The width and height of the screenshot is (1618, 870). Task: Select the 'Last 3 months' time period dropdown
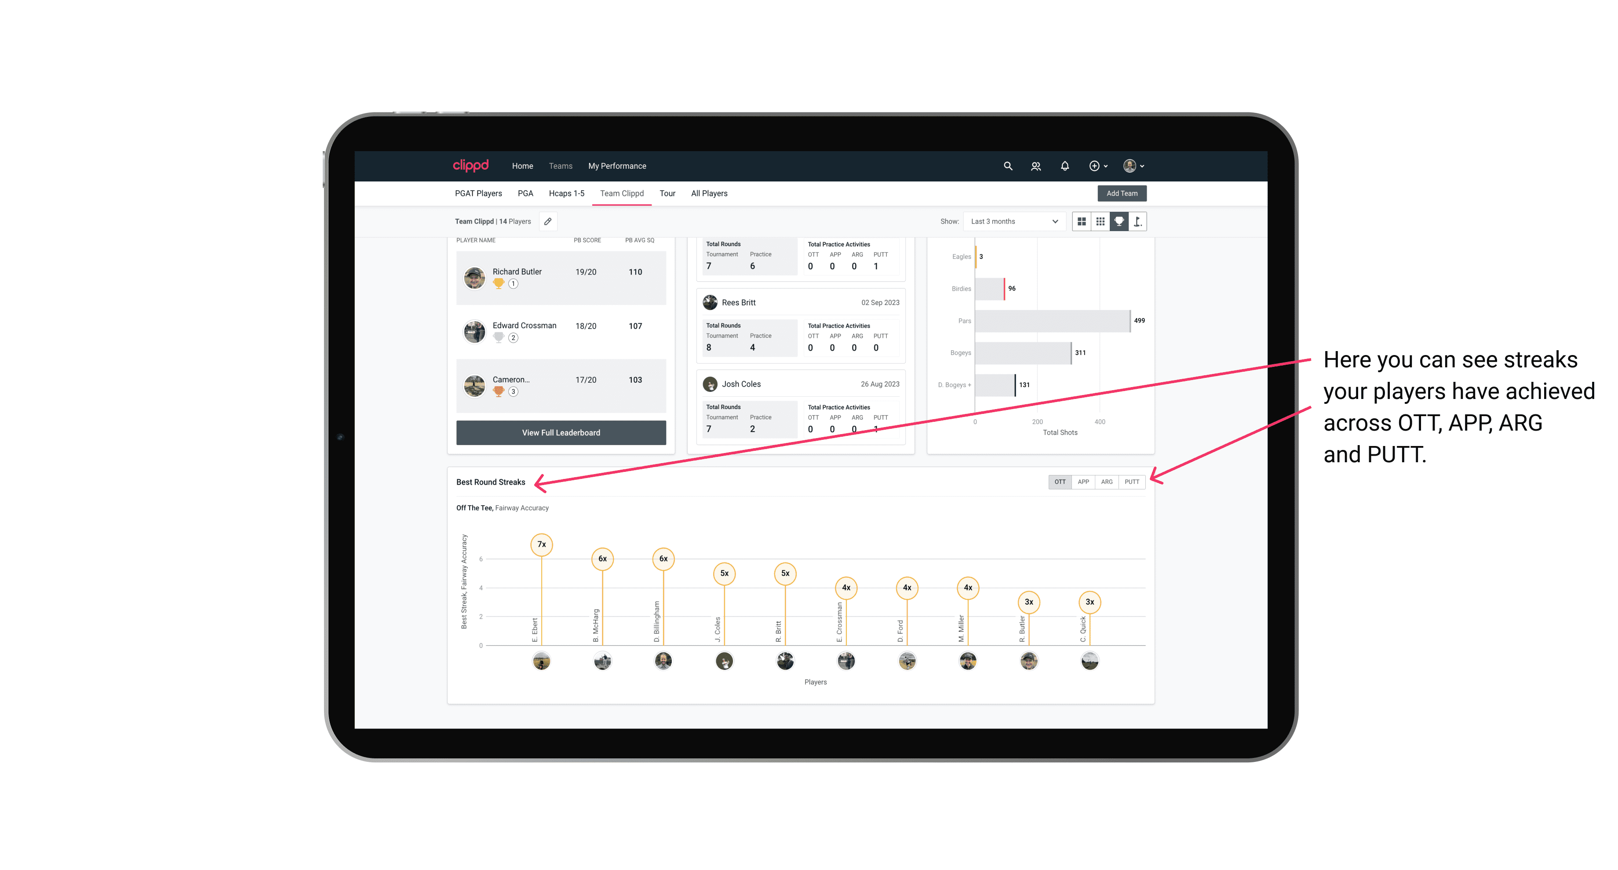tap(1013, 222)
